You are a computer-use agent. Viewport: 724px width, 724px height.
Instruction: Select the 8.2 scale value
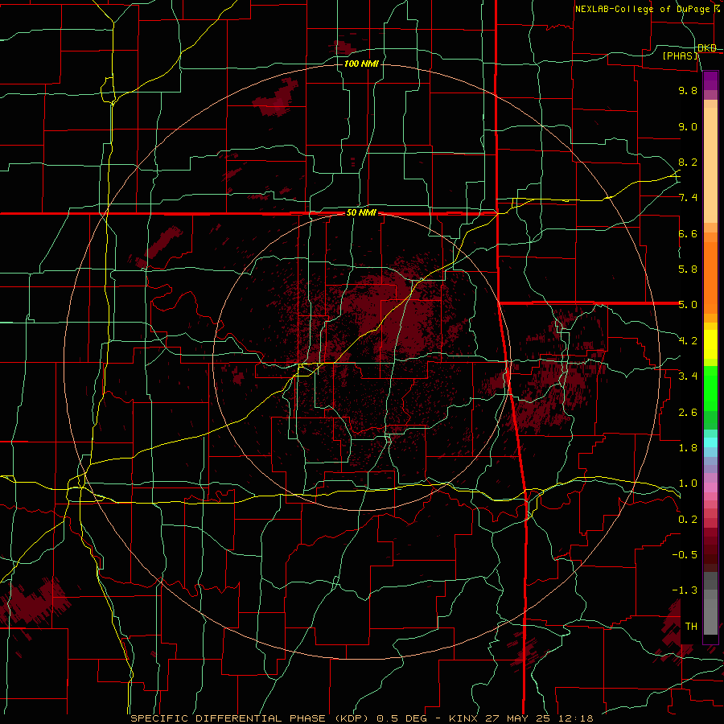click(x=688, y=162)
